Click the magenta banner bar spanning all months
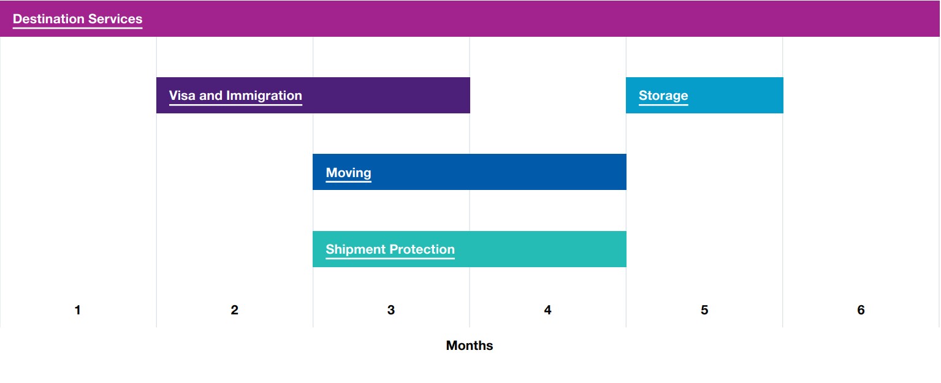The width and height of the screenshot is (941, 383). (x=470, y=19)
